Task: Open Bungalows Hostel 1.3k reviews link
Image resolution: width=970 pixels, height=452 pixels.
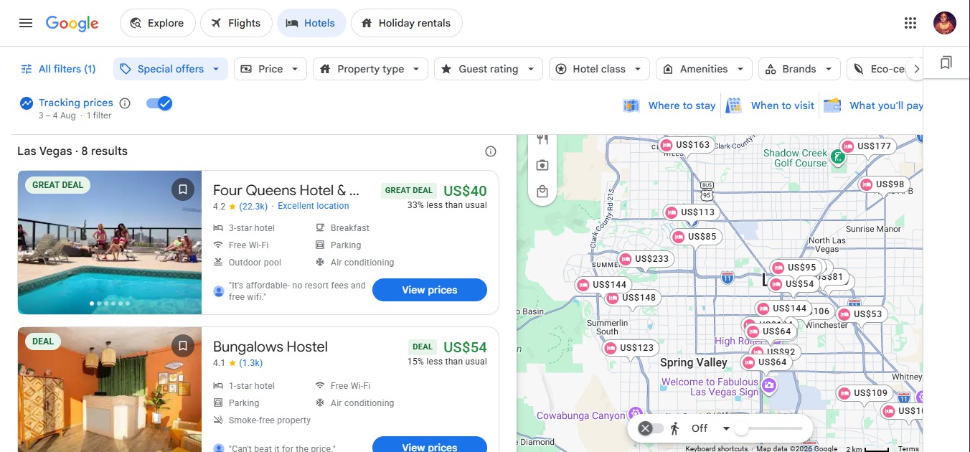Action: point(251,362)
